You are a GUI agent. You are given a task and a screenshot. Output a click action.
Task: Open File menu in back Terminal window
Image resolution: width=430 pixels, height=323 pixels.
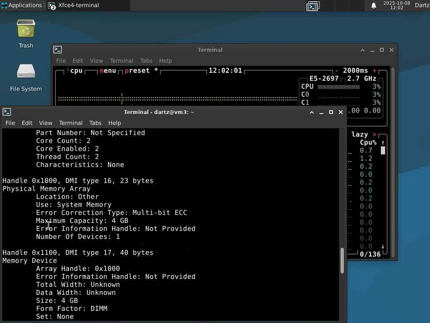point(61,61)
